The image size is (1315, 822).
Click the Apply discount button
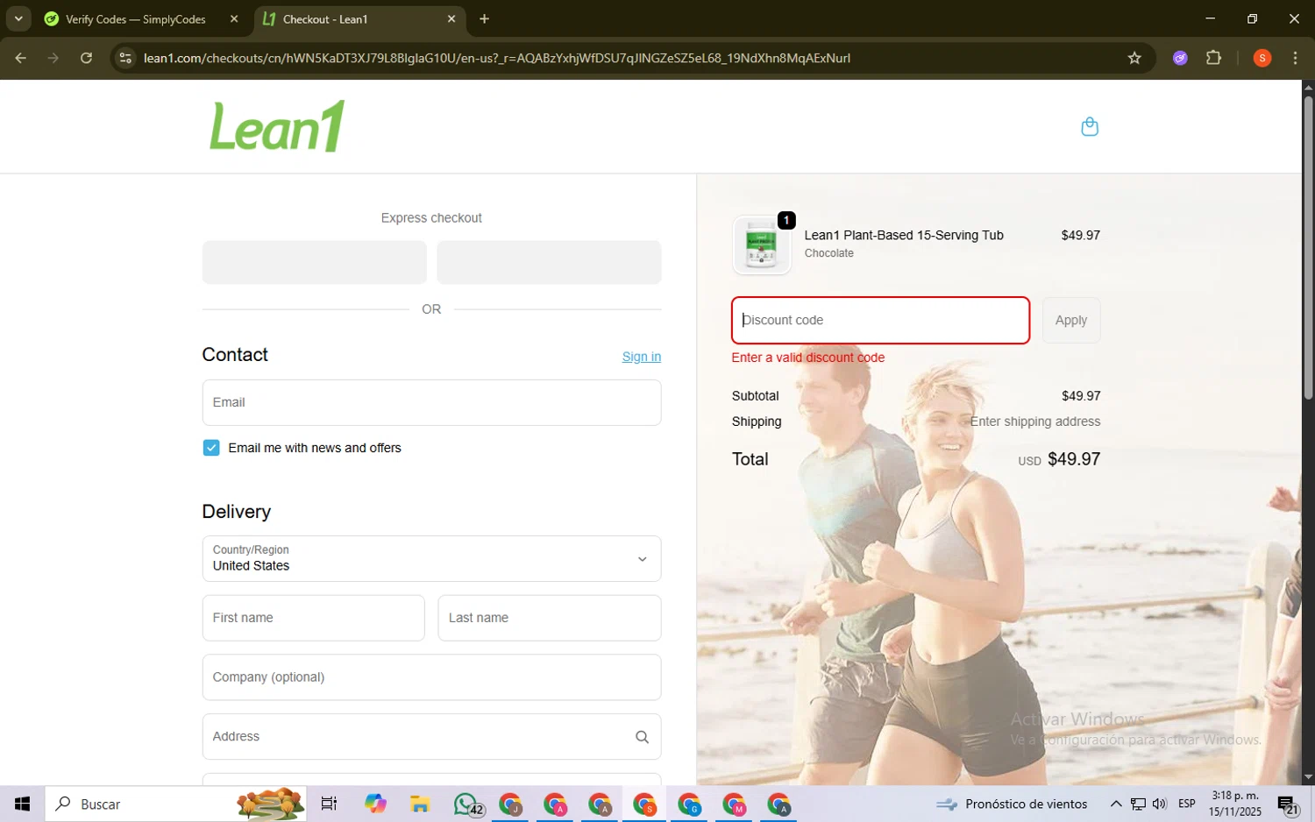click(x=1070, y=320)
